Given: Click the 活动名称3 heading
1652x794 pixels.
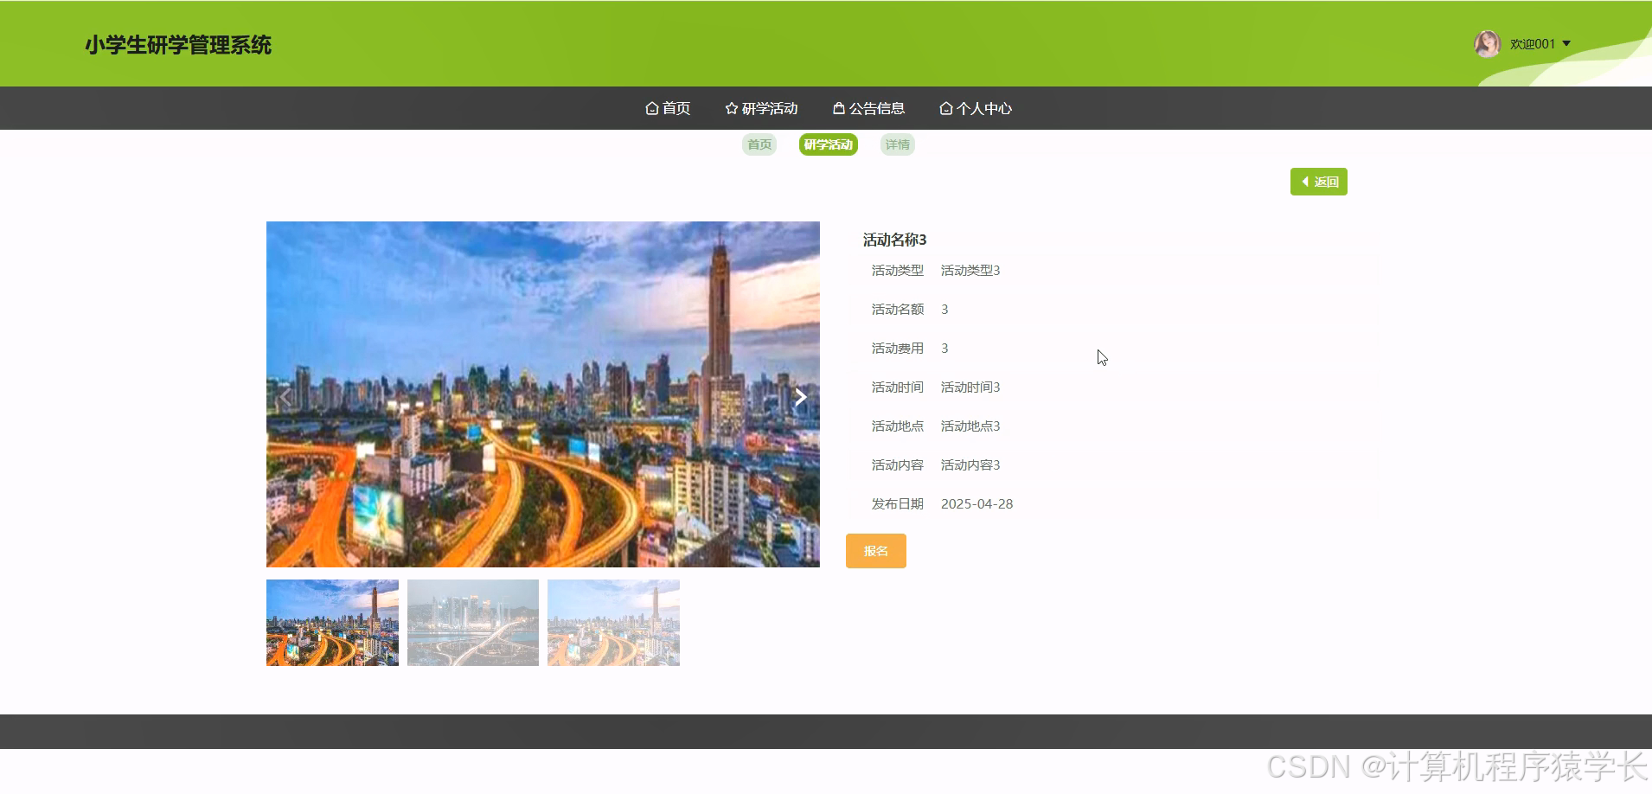Looking at the screenshot, I should [x=894, y=240].
